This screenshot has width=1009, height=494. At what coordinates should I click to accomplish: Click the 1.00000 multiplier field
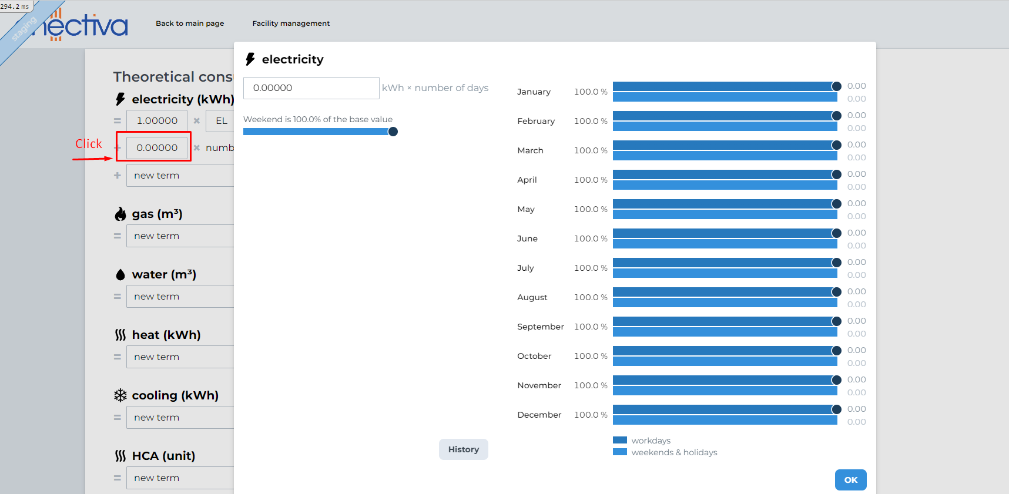pyautogui.click(x=157, y=121)
